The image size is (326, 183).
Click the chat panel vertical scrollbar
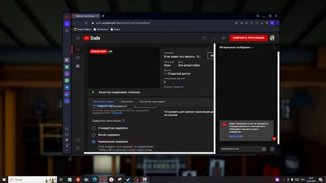click(278, 98)
